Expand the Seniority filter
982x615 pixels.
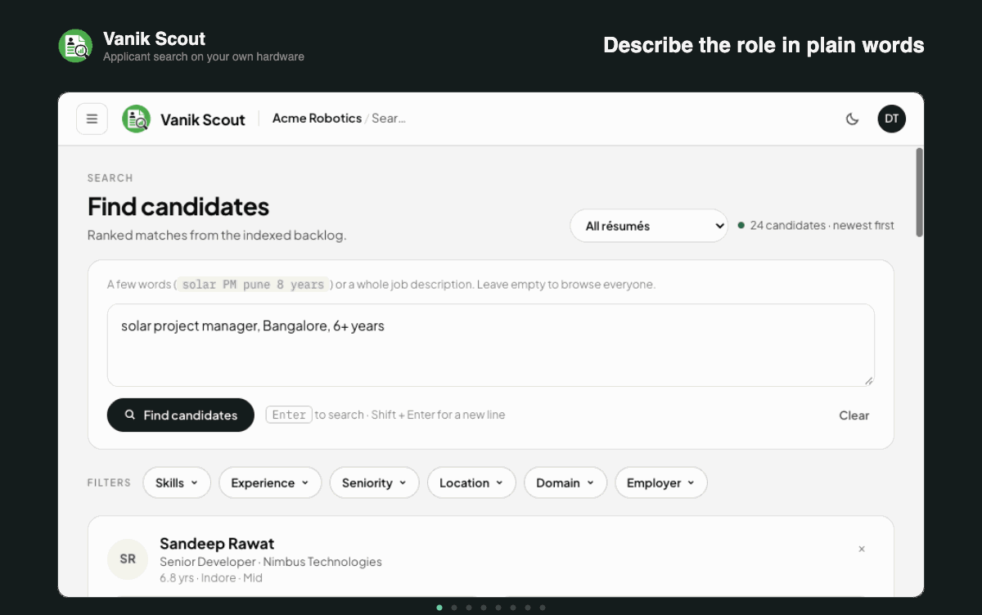tap(374, 483)
